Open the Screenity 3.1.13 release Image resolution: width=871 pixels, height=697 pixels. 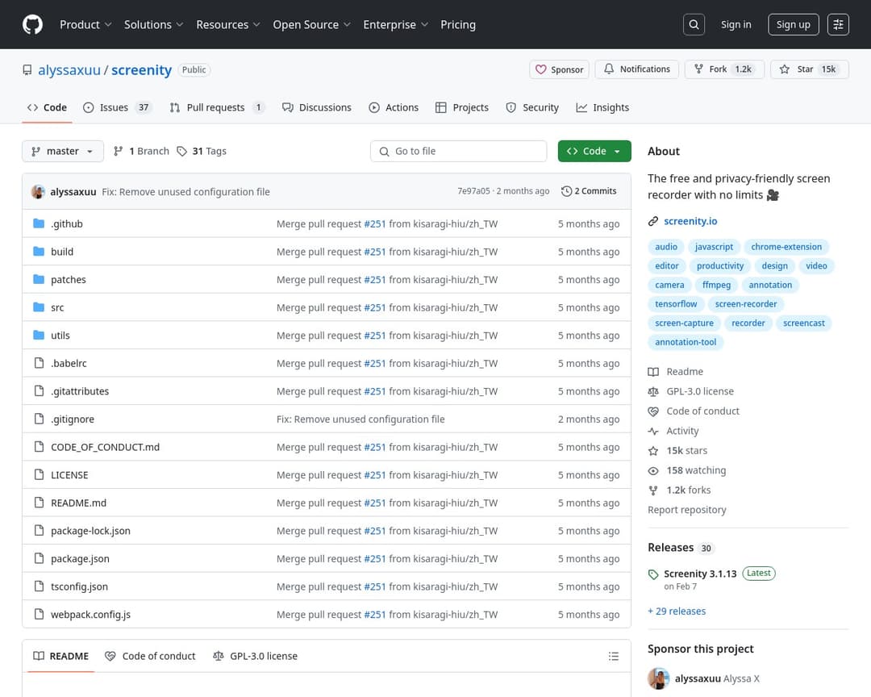[700, 574]
